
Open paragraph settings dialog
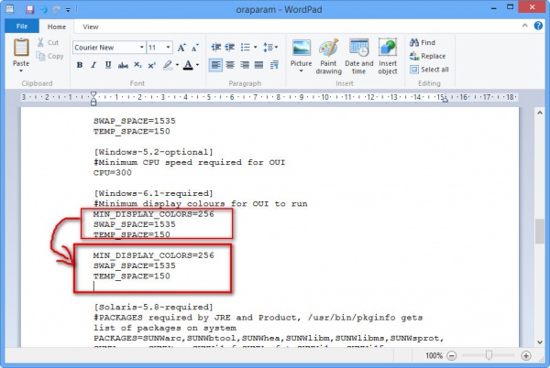[274, 65]
